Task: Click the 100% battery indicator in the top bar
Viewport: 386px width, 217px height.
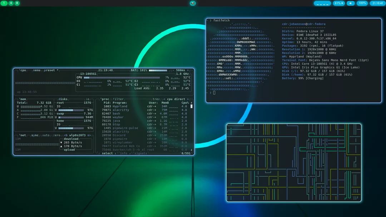Action: (362, 3)
